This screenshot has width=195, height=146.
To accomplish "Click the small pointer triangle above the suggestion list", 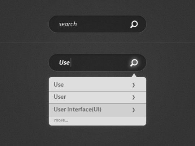I will coord(134,75).
